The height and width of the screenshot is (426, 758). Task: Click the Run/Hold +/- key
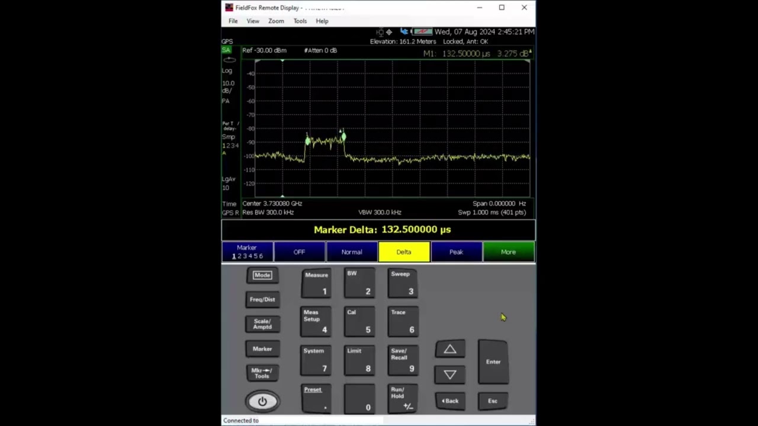coord(403,399)
